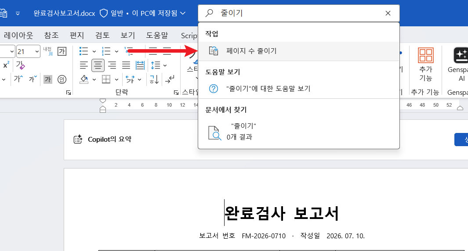This screenshot has height=251, width=468.
Task: Open the 참조 ribbon tab
Action: click(51, 35)
